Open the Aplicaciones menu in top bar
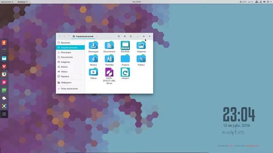Image resolution: width=273 pixels, height=153 pixels. (7, 2)
